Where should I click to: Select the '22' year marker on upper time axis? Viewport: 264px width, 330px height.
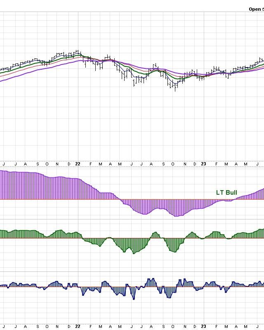(x=78, y=164)
